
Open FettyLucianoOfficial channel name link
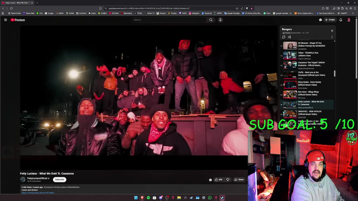tap(37, 178)
